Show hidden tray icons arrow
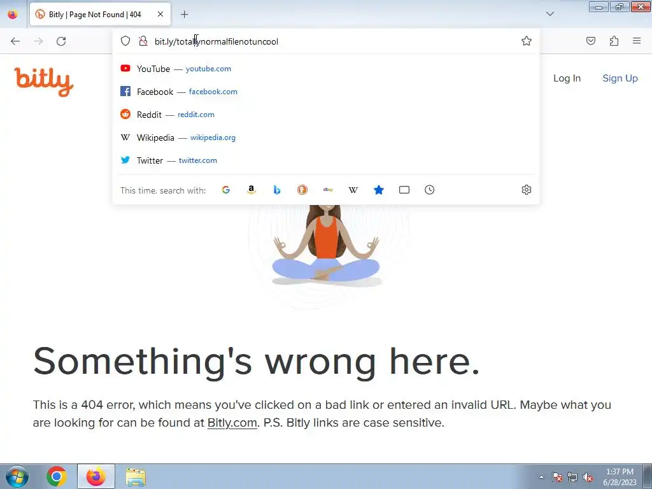This screenshot has height=489, width=652. pos(541,477)
